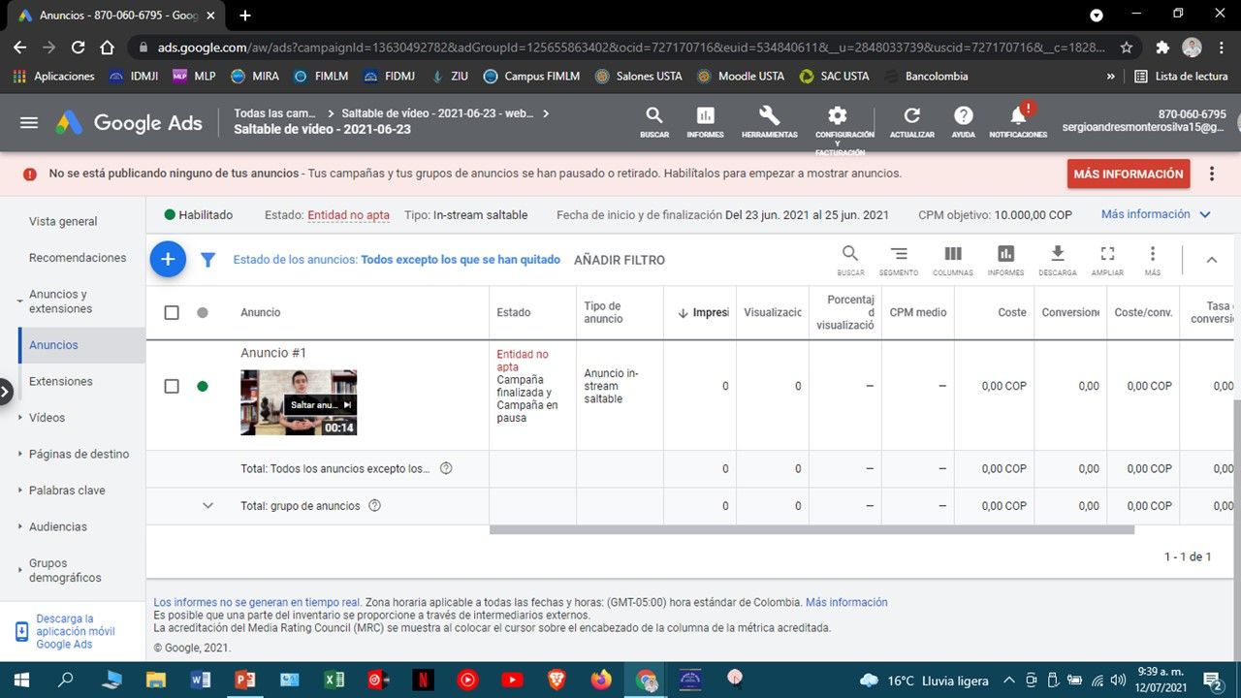Viewport: 1241px width, 698px height.
Task: Switch to the Anuncios Google Ads browser tab
Action: 117,16
